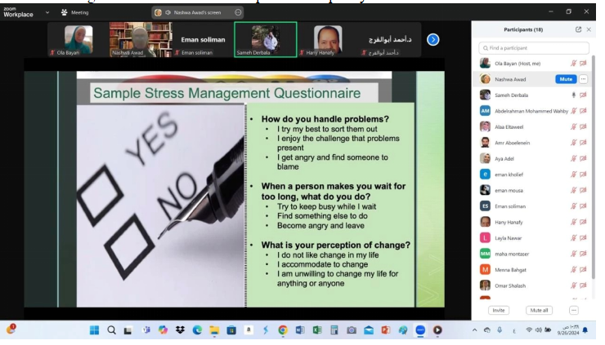Open Microsoft Word from the taskbar
The width and height of the screenshot is (605, 345).
tap(299, 330)
